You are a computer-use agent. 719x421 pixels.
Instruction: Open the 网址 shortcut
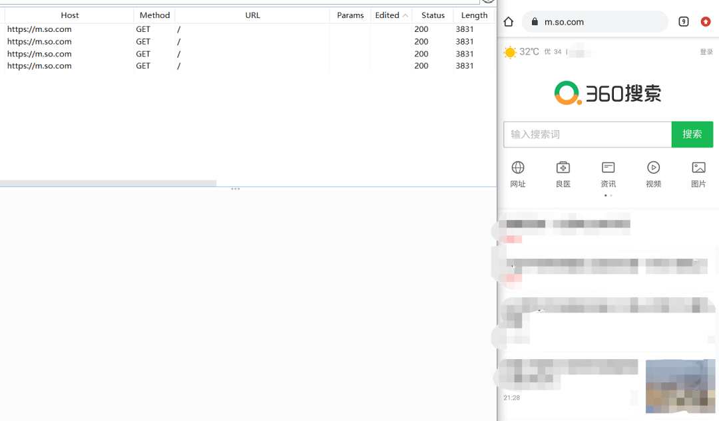(518, 174)
